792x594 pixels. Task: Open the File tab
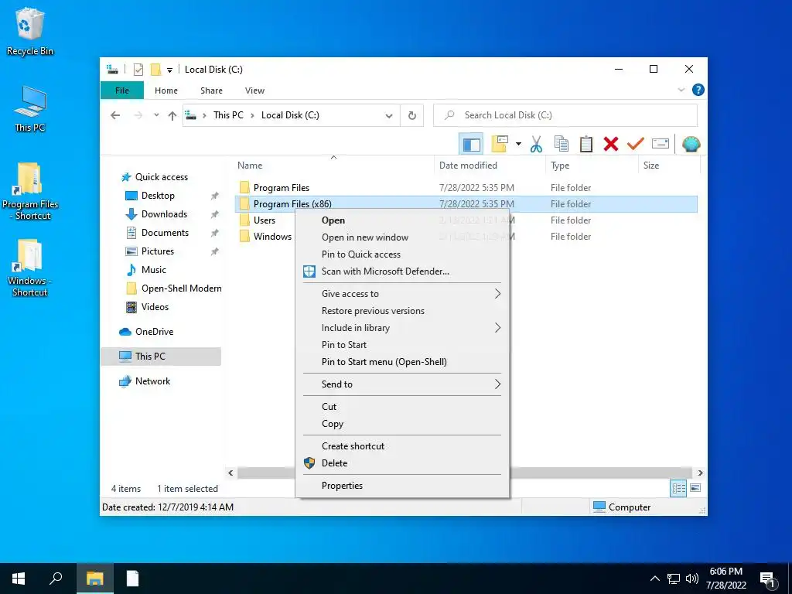(122, 90)
